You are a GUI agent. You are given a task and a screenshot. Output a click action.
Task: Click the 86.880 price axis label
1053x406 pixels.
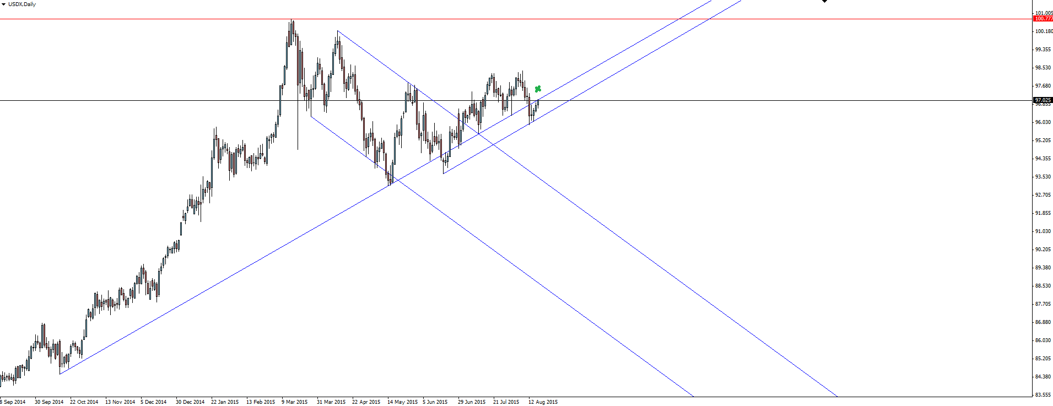1044,322
